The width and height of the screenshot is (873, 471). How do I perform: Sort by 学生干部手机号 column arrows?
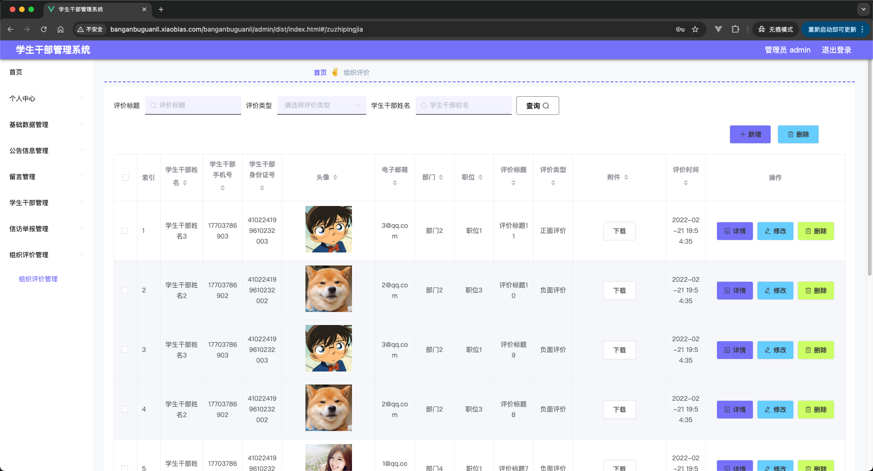tap(223, 188)
